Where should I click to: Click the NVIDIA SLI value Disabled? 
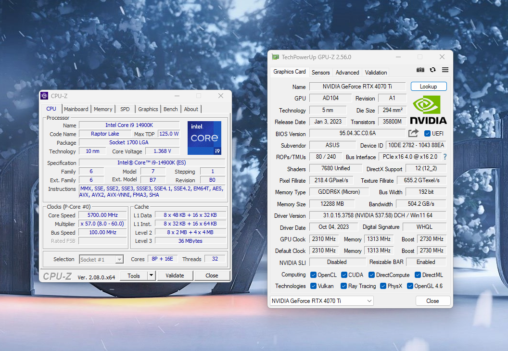pyautogui.click(x=337, y=262)
